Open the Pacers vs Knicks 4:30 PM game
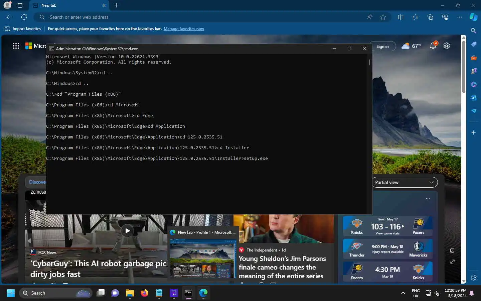Screen dimensions: 481x301 click(x=388, y=272)
